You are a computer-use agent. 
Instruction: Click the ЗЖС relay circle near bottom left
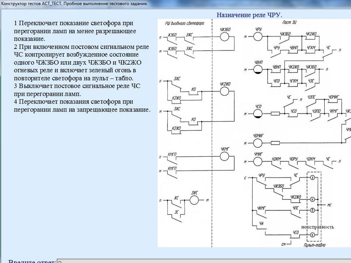click(194, 200)
